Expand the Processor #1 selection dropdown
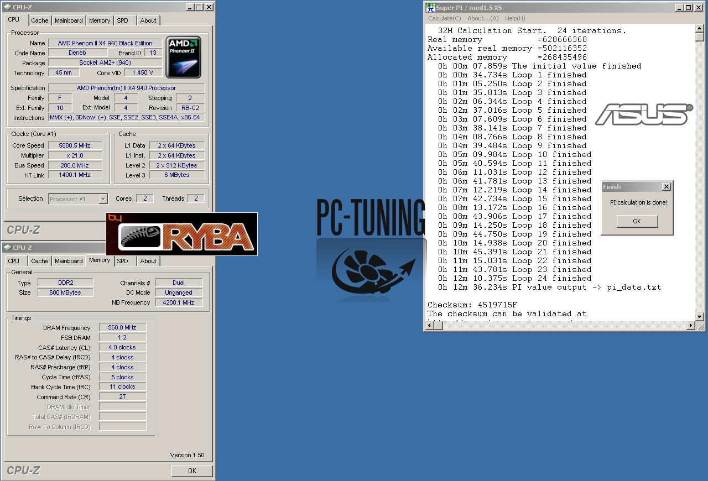Screen dimensions: 708x481 [103, 199]
